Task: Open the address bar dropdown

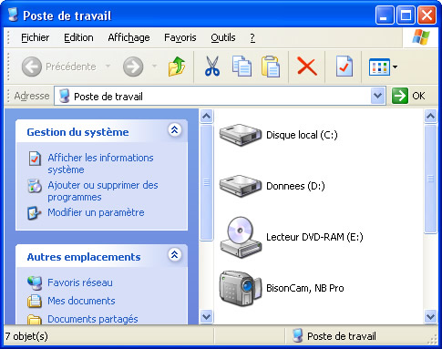Action: [377, 96]
